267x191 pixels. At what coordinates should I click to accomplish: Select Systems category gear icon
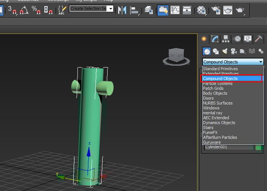pos(261,51)
